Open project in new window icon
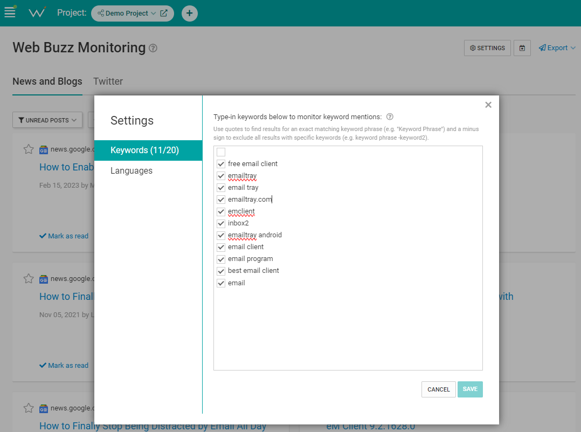Image resolution: width=581 pixels, height=432 pixels. click(164, 13)
